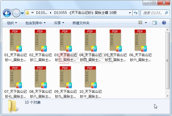Toggle the preview pane
The height and width of the screenshot is (116, 172).
pyautogui.click(x=155, y=23)
